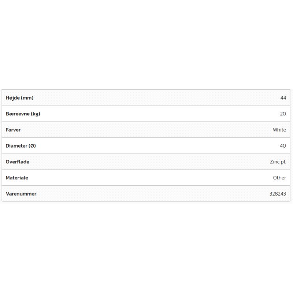Select the height value 44
Screen dimensions: 293x293
pos(283,98)
